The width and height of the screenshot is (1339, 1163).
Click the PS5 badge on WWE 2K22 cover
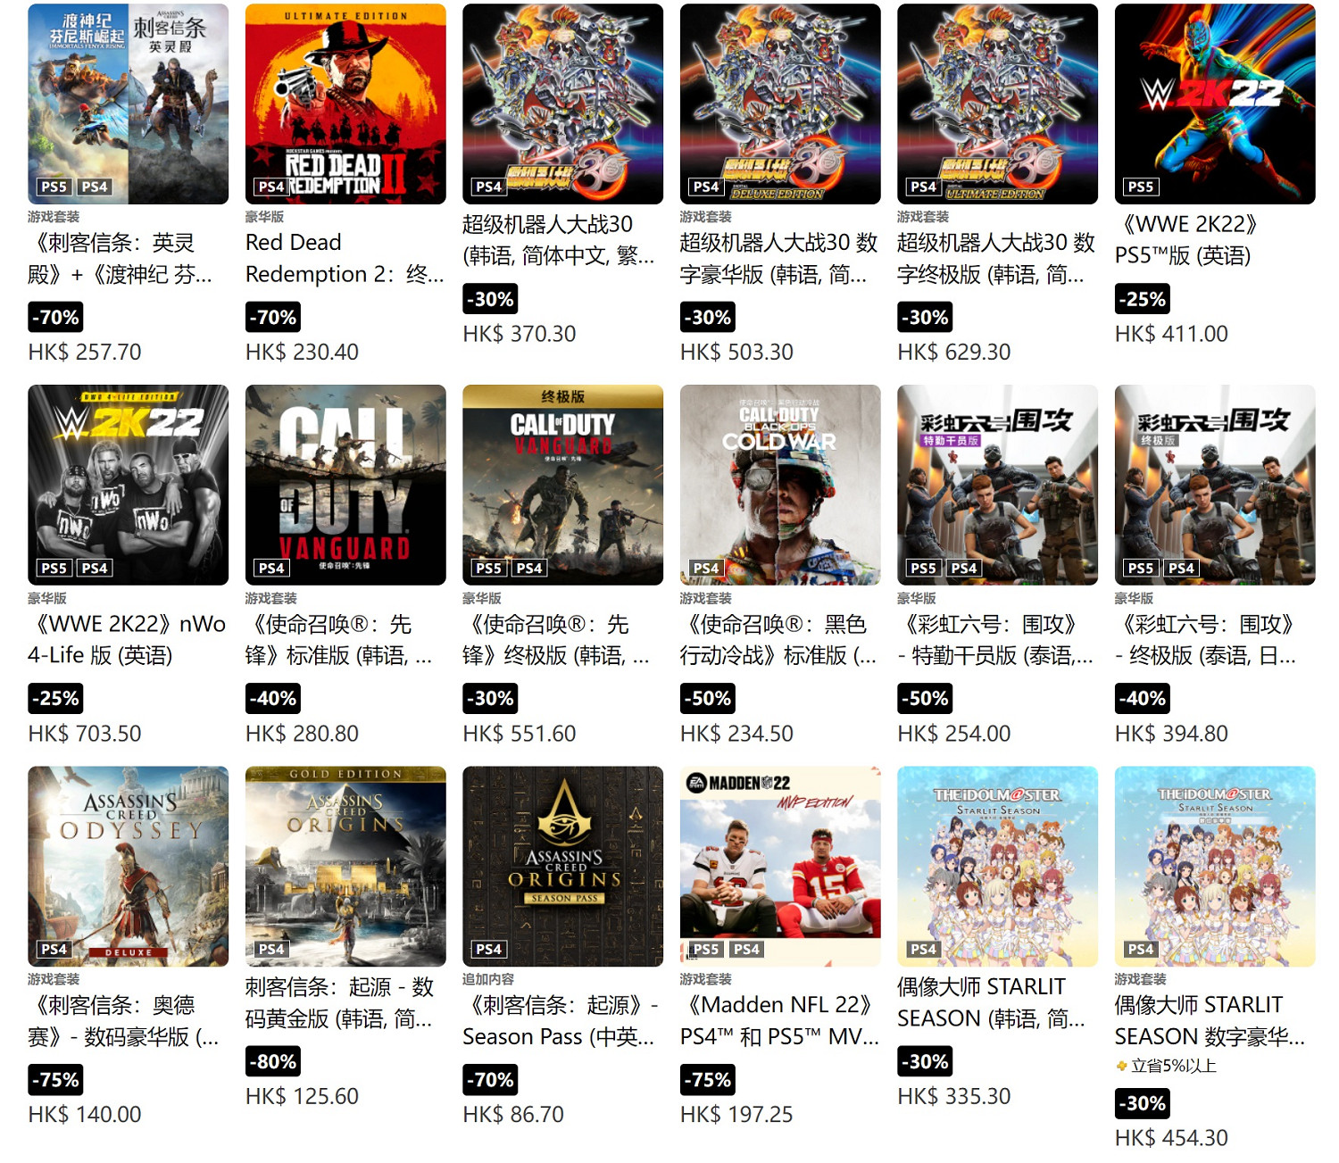click(x=1141, y=187)
